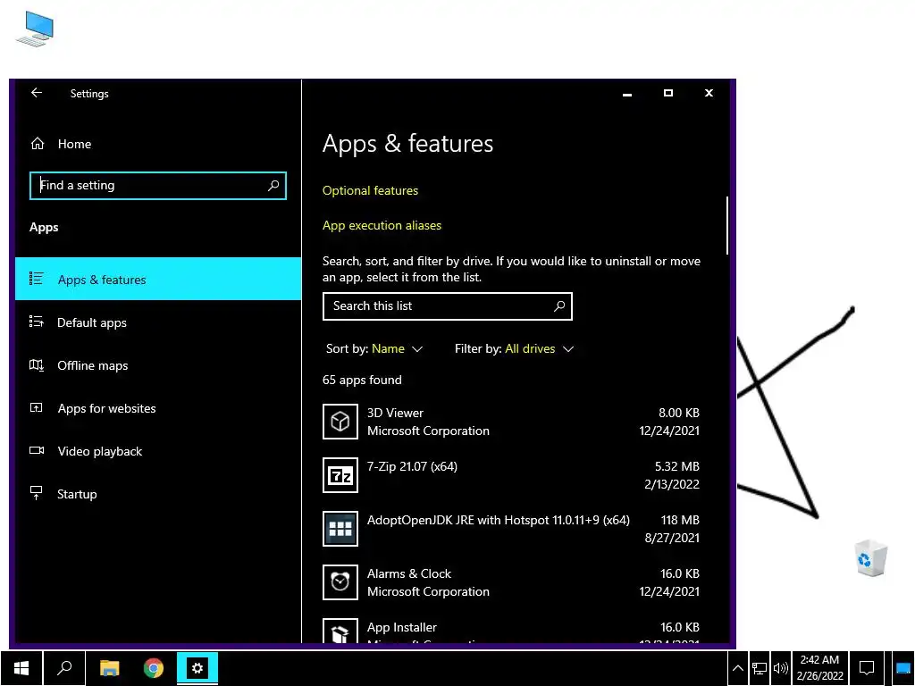915x686 pixels.
Task: Click the volume speaker tray icon
Action: 780,668
